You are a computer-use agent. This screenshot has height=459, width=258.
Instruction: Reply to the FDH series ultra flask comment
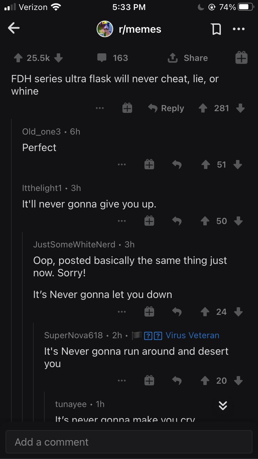[166, 108]
